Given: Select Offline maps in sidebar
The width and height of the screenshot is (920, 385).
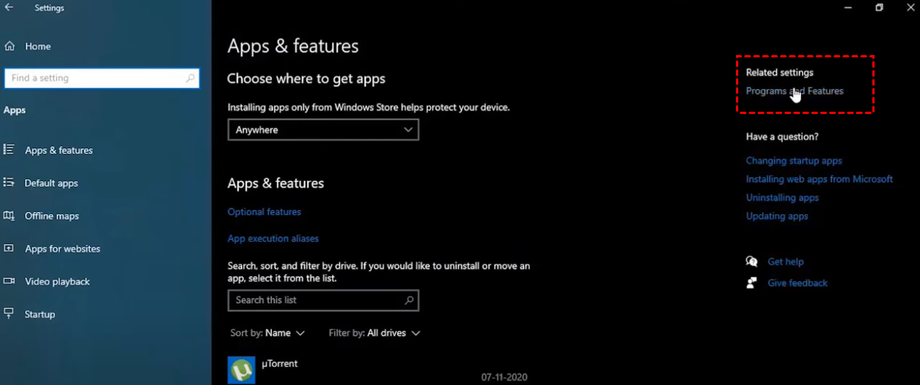Looking at the screenshot, I should (51, 216).
